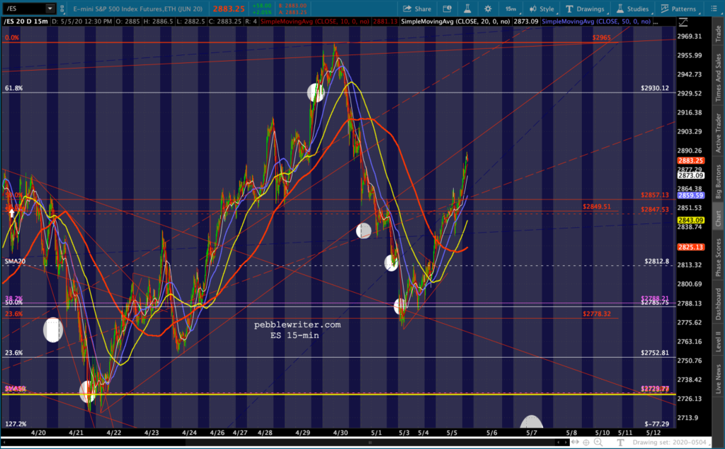Viewport: 725px width, 449px height.
Task: Click the zoom-in magnifier icon
Action: 598,443
